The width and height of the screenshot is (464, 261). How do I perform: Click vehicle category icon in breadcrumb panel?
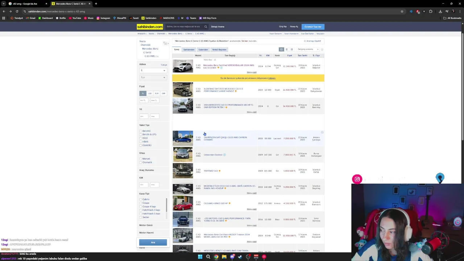(x=166, y=43)
